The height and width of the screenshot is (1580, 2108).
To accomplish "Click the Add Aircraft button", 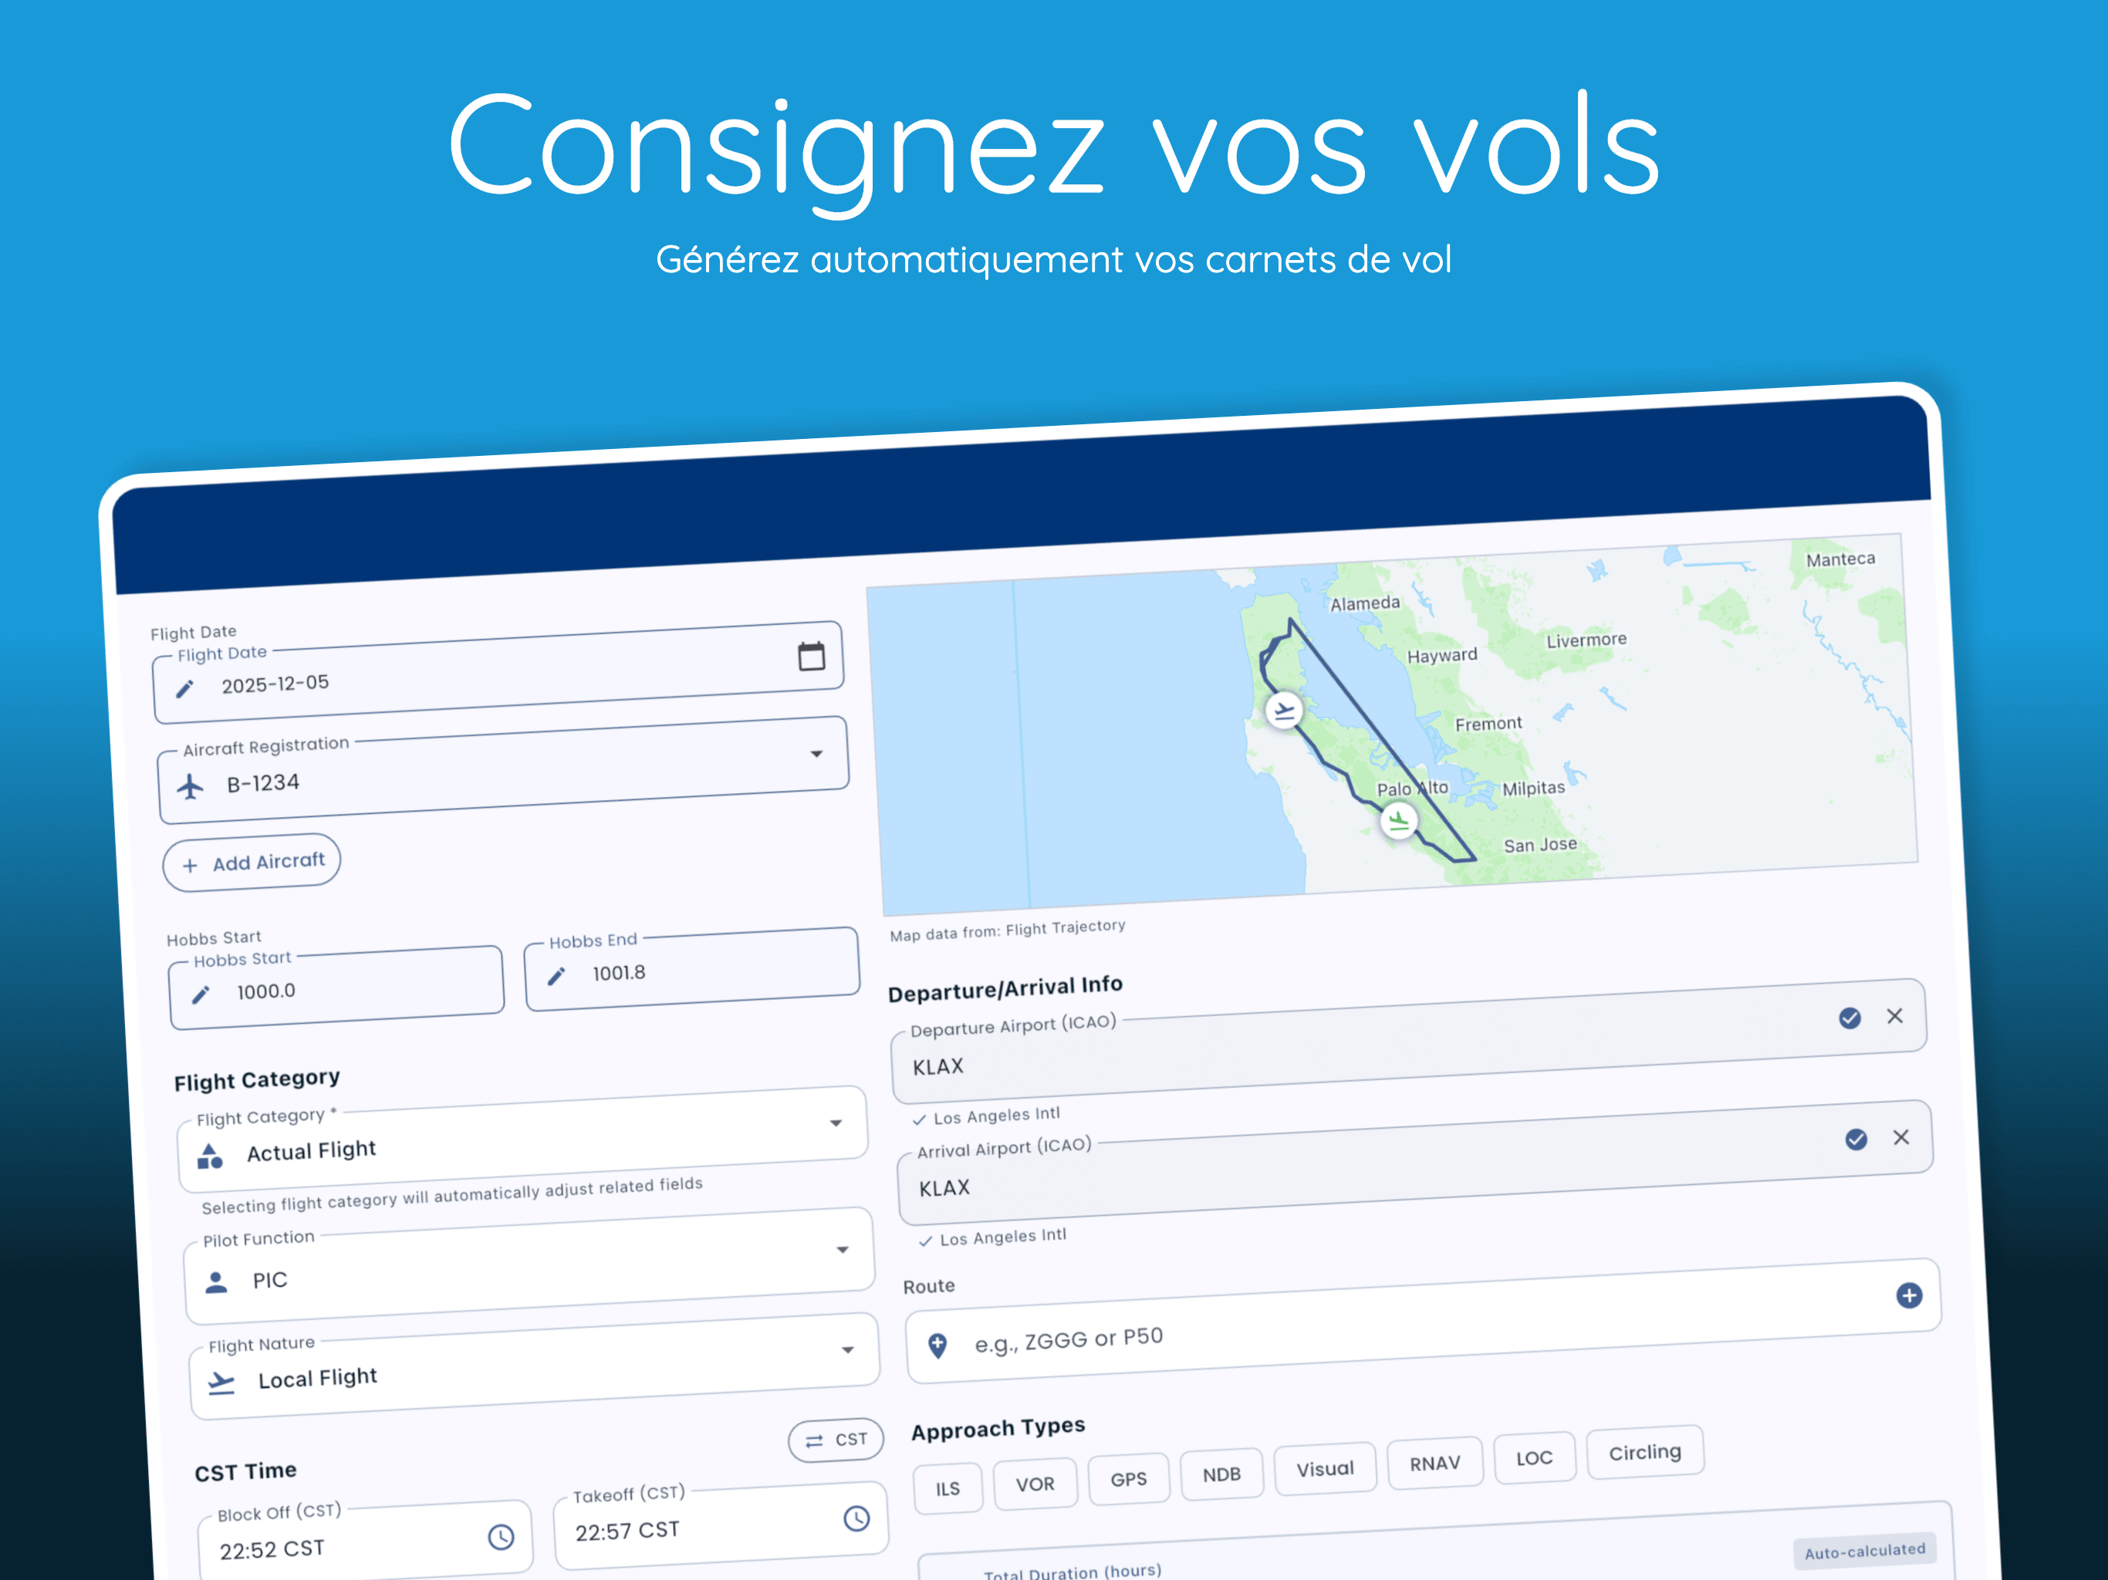I will pyautogui.click(x=252, y=863).
